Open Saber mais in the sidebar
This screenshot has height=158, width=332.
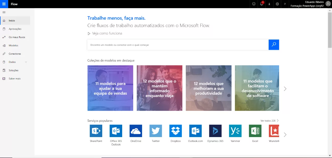[15, 79]
